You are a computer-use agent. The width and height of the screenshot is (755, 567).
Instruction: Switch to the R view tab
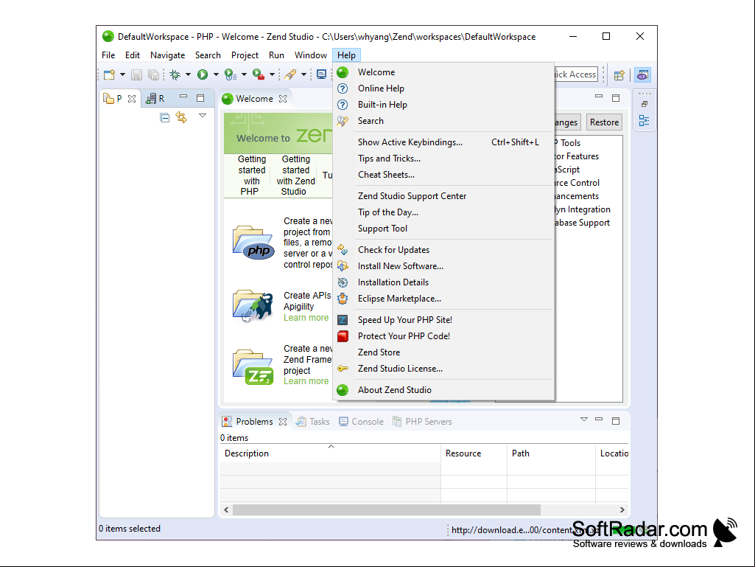155,99
